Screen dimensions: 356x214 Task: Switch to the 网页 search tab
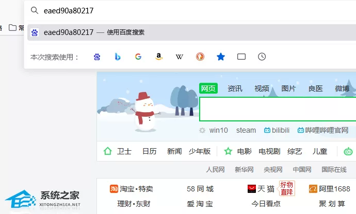point(208,88)
